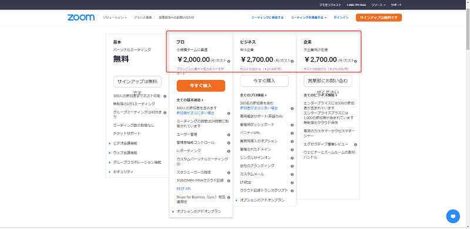Viewport: 470px width, 229px height.
Task: Click orange 今すぐ購入 button for Pro
Action: [201, 86]
